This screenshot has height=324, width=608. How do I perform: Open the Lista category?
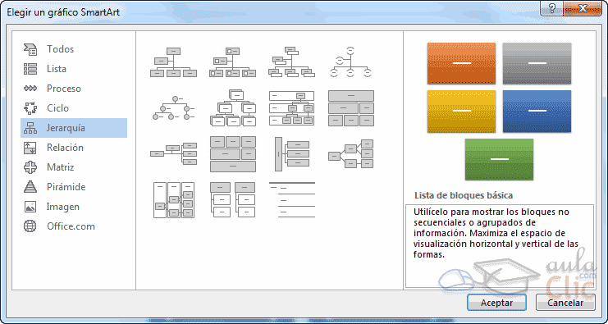tap(74, 69)
